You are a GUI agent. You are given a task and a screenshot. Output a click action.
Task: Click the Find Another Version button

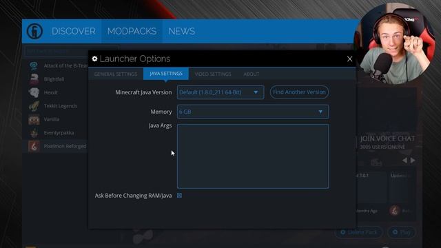click(299, 92)
